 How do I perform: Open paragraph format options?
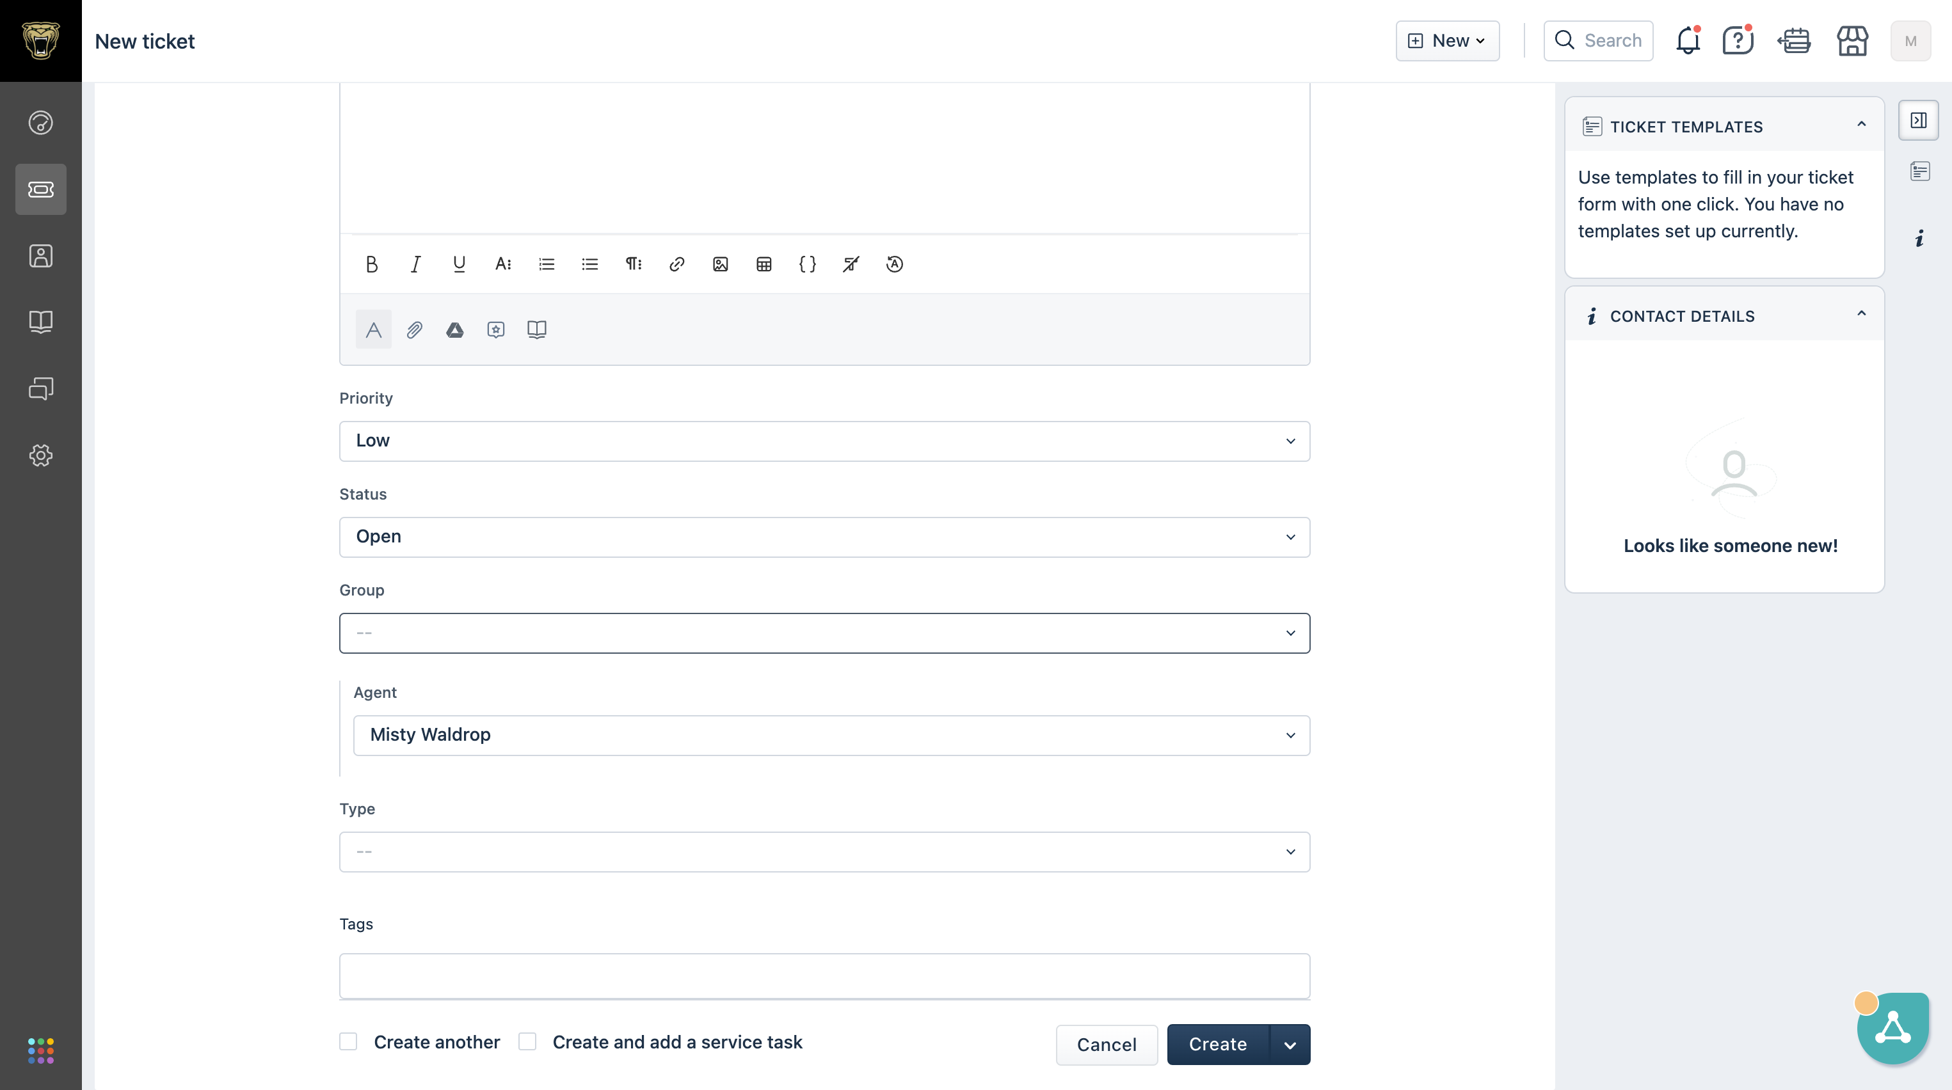tap(634, 264)
